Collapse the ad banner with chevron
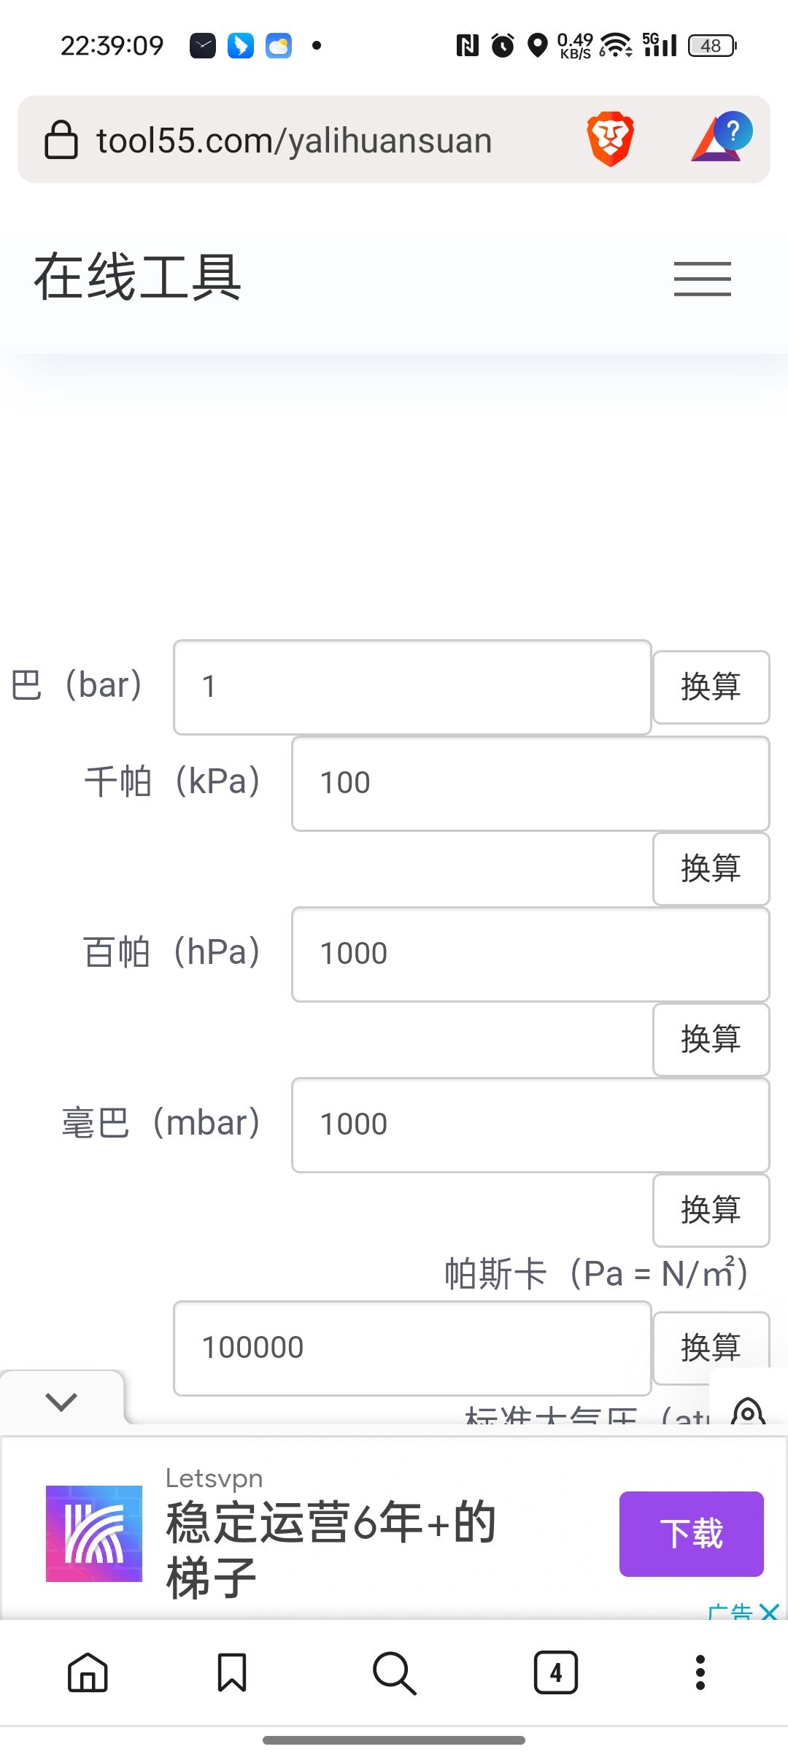The width and height of the screenshot is (788, 1760). click(x=61, y=1400)
